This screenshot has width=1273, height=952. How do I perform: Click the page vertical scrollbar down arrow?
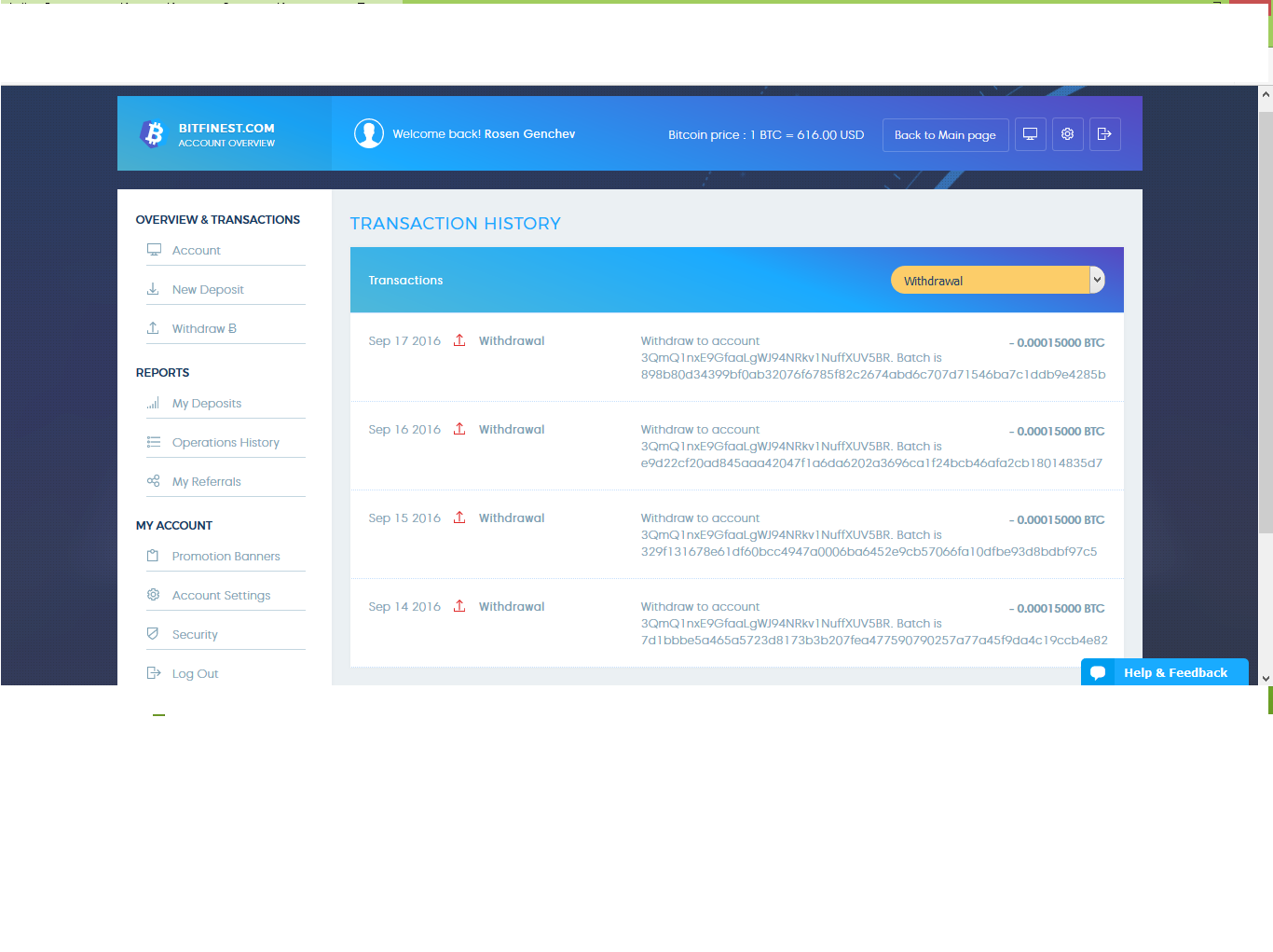pyautogui.click(x=1266, y=678)
